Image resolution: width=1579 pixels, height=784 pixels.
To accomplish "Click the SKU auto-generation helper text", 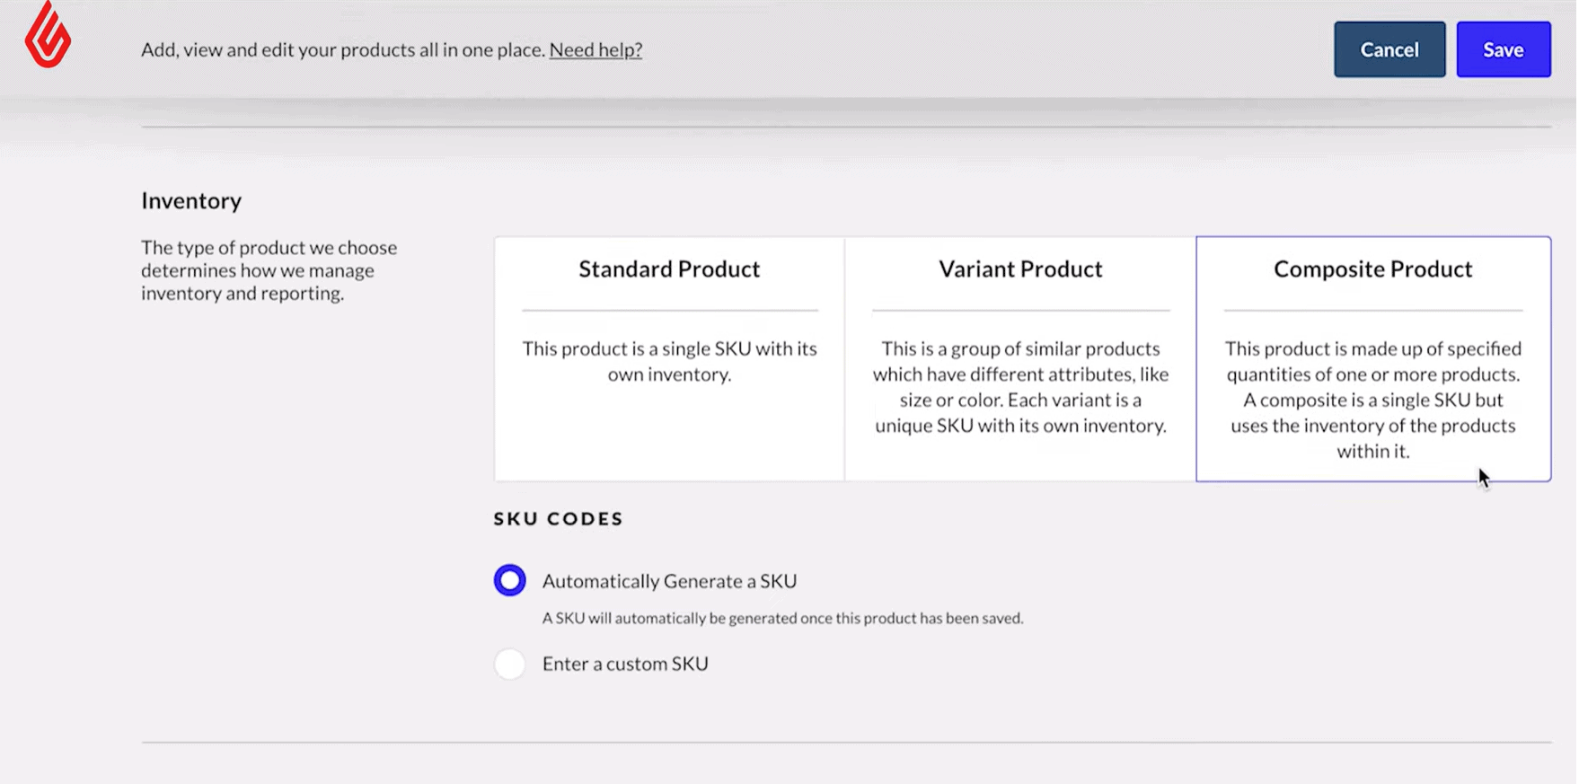I will point(782,618).
